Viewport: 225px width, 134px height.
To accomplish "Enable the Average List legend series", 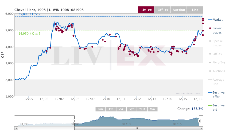I will 216,82.
